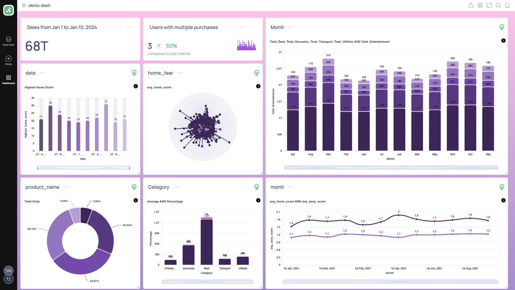The height and width of the screenshot is (290, 515).
Task: Open three-dot menu on Category card
Action: click(x=177, y=187)
